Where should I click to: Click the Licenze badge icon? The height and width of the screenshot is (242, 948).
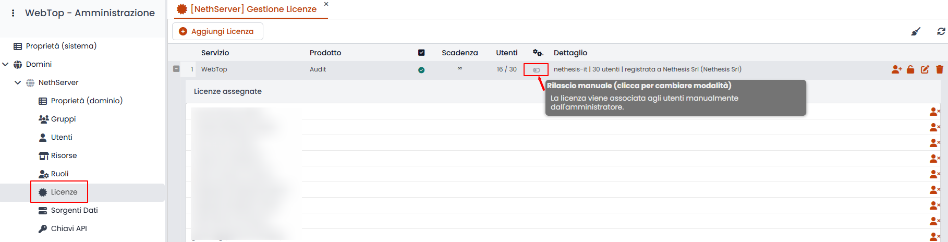pyautogui.click(x=43, y=192)
